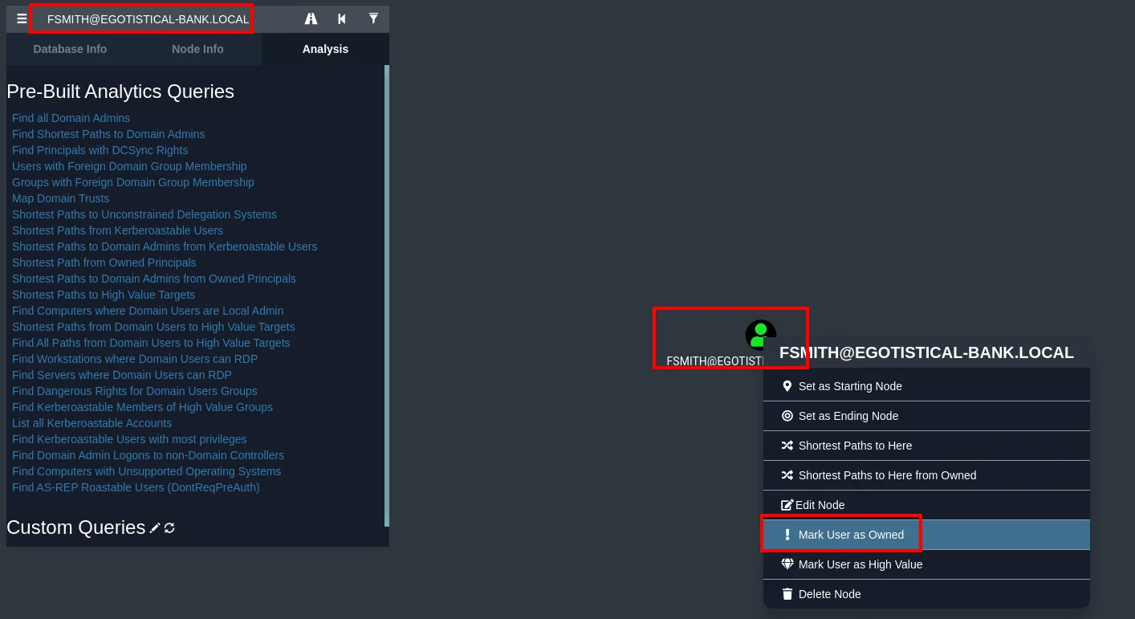This screenshot has height=619, width=1135.
Task: Switch to the Database Info tab
Action: coord(70,49)
